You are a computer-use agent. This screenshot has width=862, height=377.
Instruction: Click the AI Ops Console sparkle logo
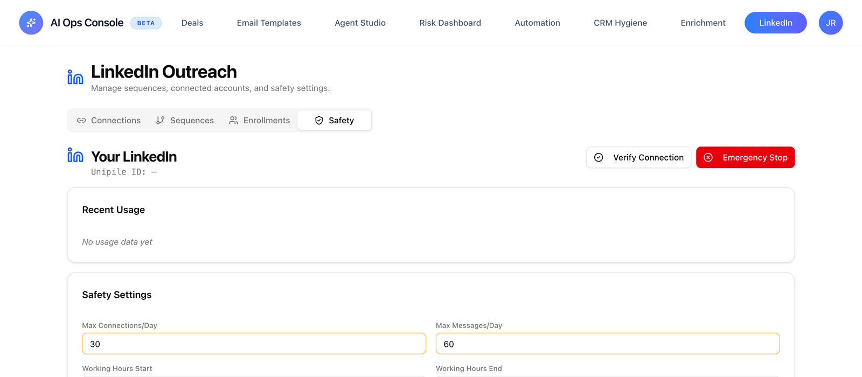pos(31,23)
